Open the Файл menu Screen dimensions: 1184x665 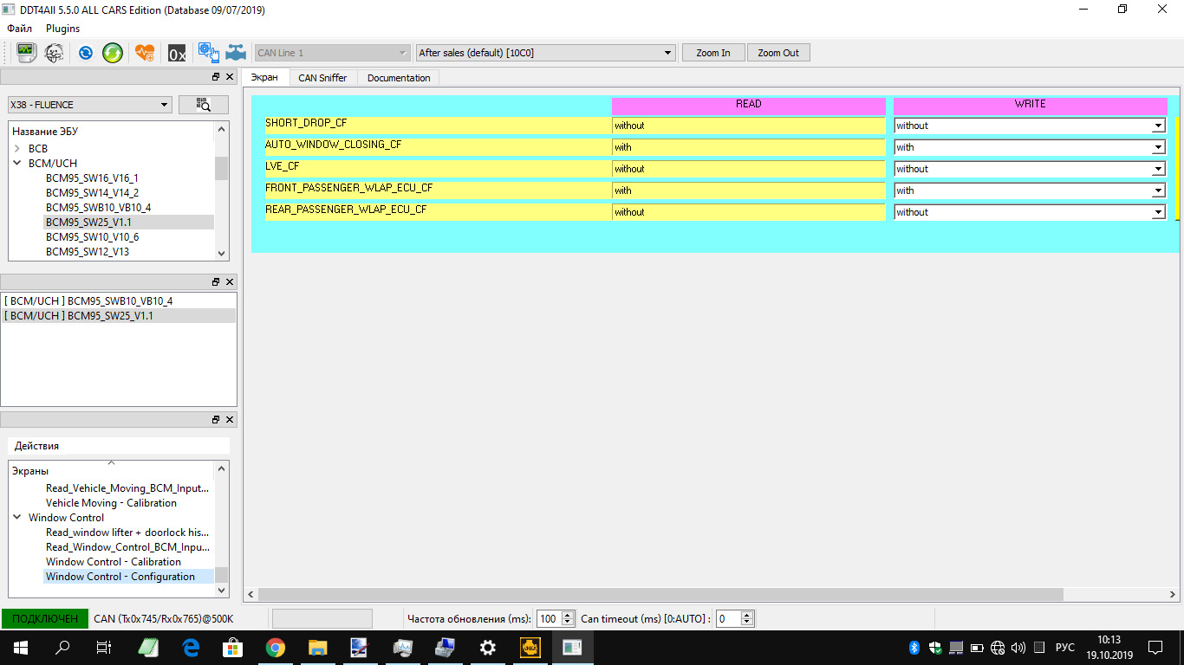(19, 29)
